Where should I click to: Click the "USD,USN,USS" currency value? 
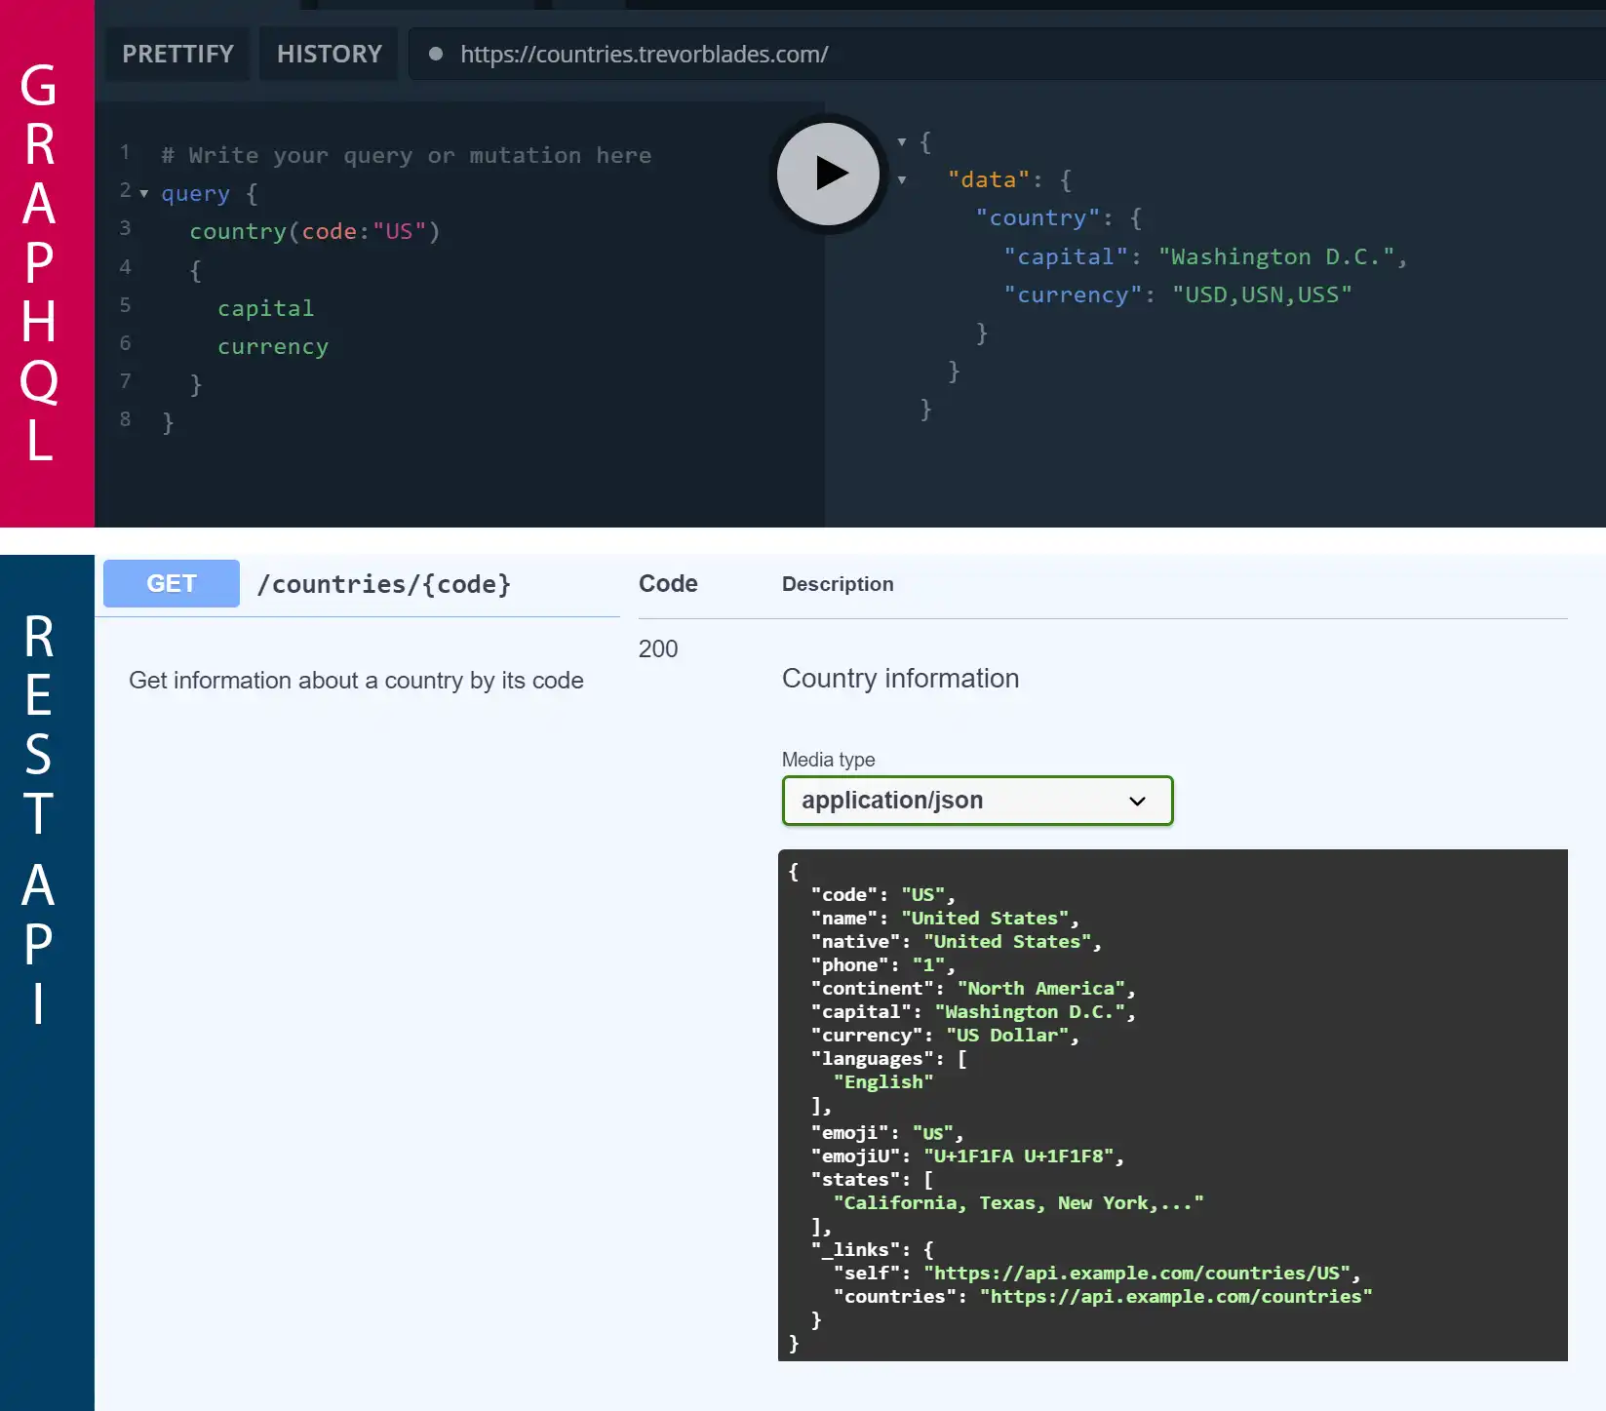tap(1262, 294)
